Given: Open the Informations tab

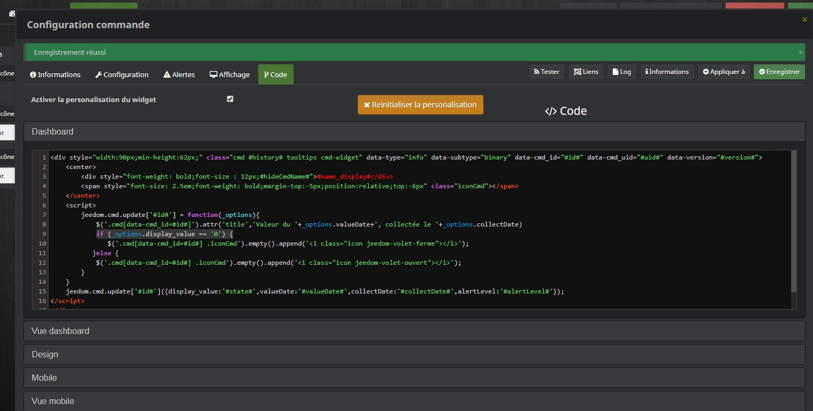Looking at the screenshot, I should (x=55, y=74).
